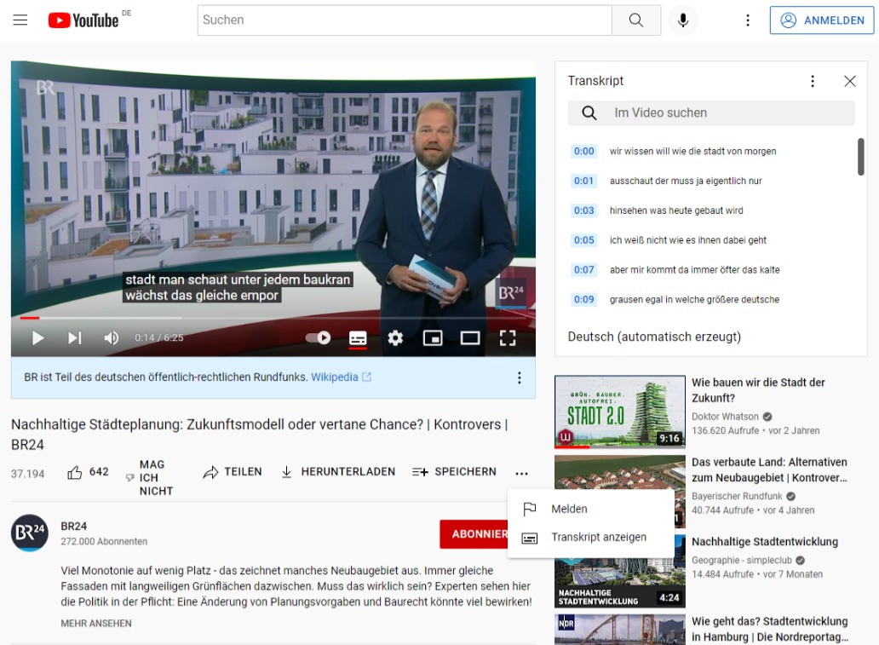Open 'Wie geht das? Stadtentwicklung' video
The image size is (879, 645).
coord(770,630)
